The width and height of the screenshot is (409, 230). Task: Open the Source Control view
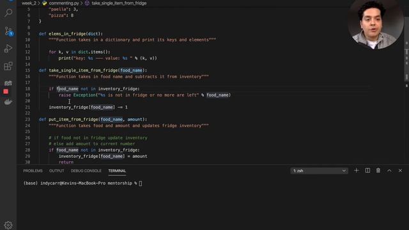8,31
